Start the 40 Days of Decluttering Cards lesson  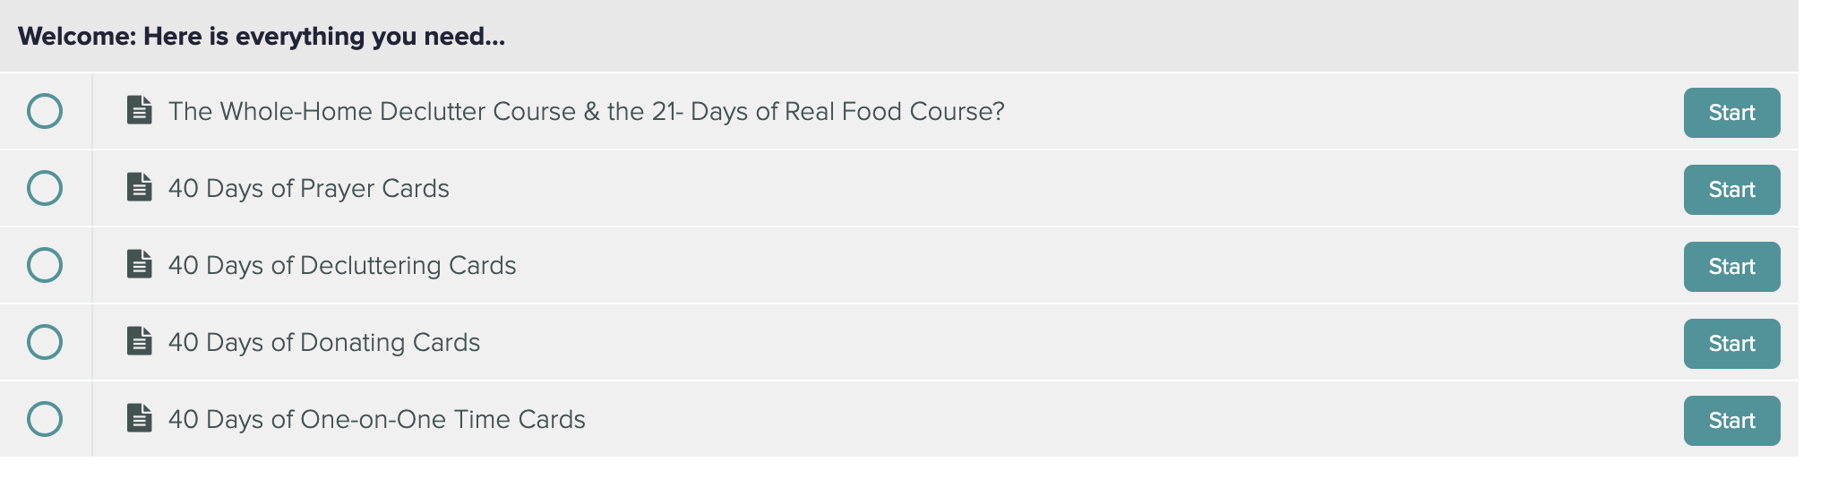1731,267
